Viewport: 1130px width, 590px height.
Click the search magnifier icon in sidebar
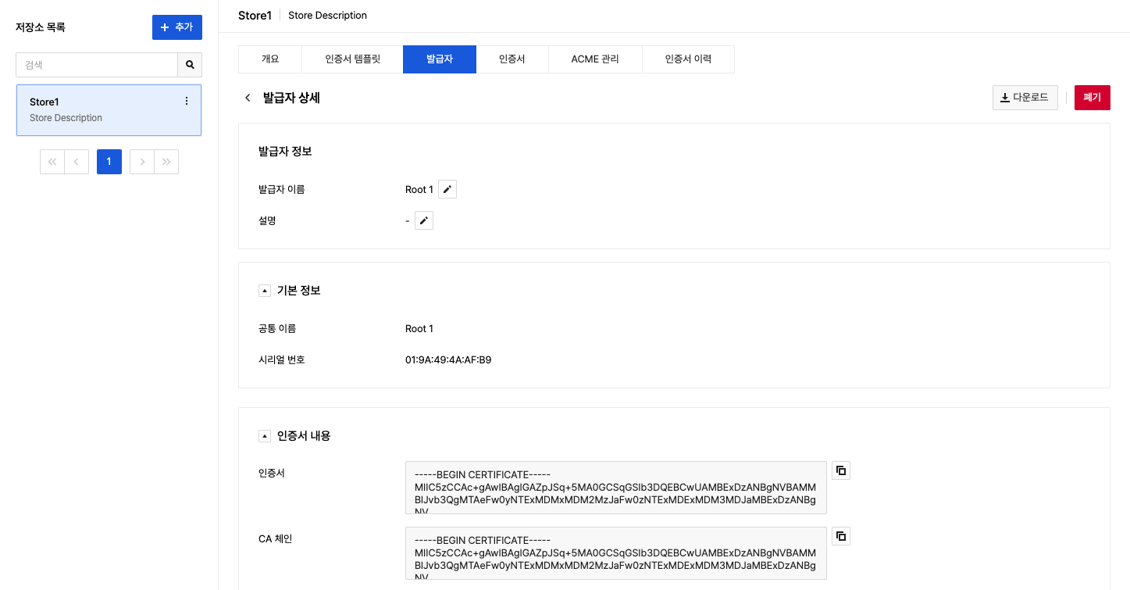click(x=190, y=65)
